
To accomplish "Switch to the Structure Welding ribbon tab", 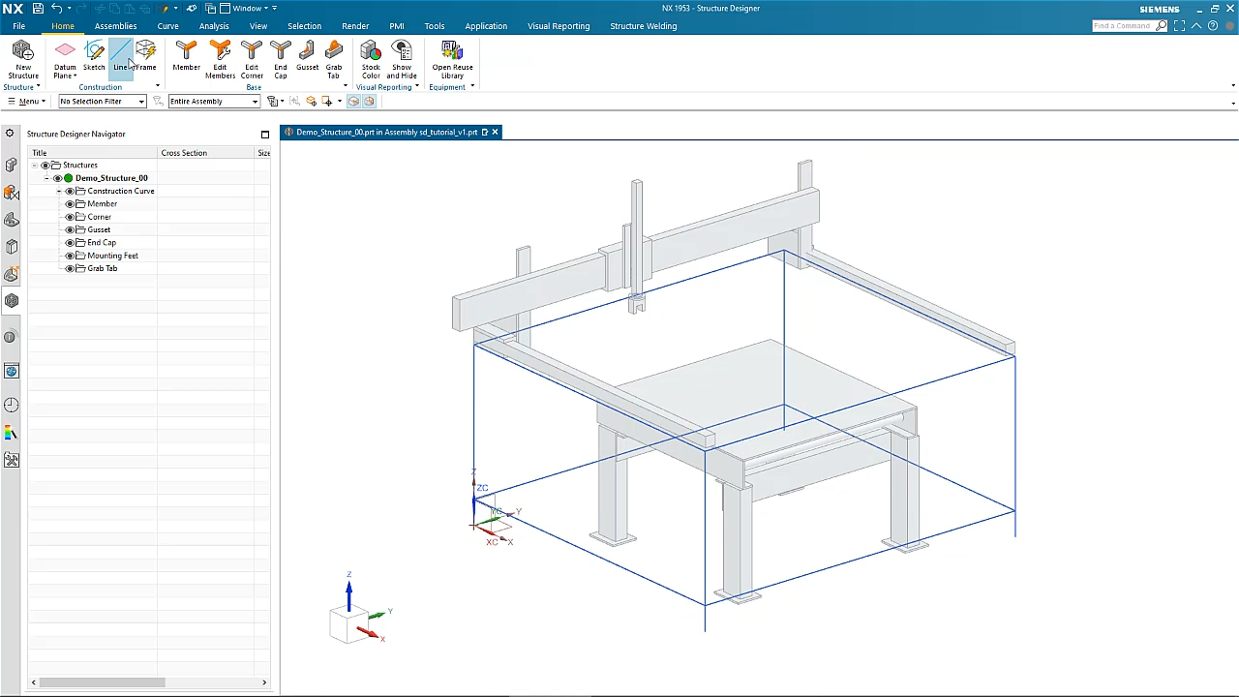I will pos(643,25).
